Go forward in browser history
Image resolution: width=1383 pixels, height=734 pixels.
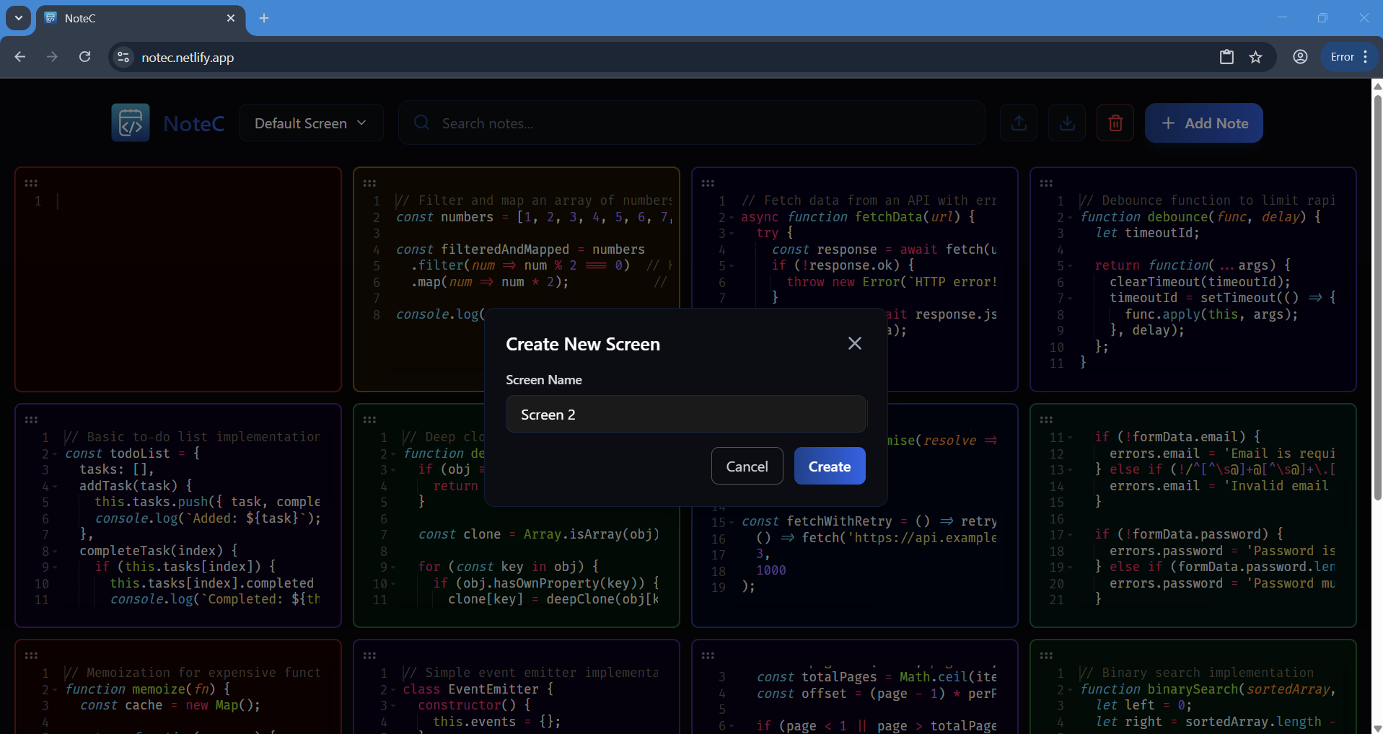52,57
